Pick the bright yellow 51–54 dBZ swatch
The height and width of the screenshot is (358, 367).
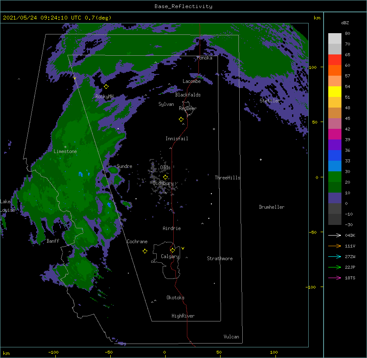click(x=335, y=91)
